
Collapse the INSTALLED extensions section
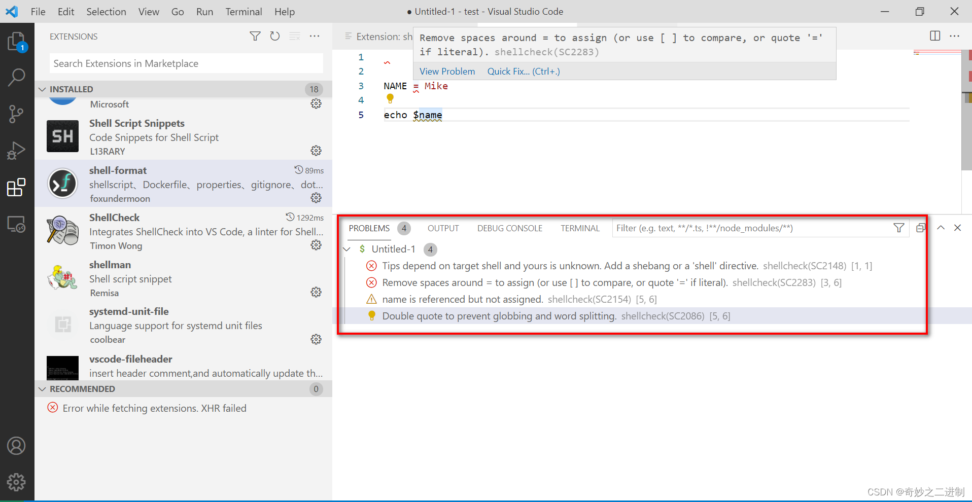point(42,89)
